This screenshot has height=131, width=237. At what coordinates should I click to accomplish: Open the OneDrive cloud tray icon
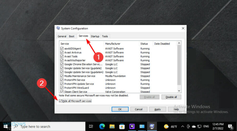[x=194, y=127]
